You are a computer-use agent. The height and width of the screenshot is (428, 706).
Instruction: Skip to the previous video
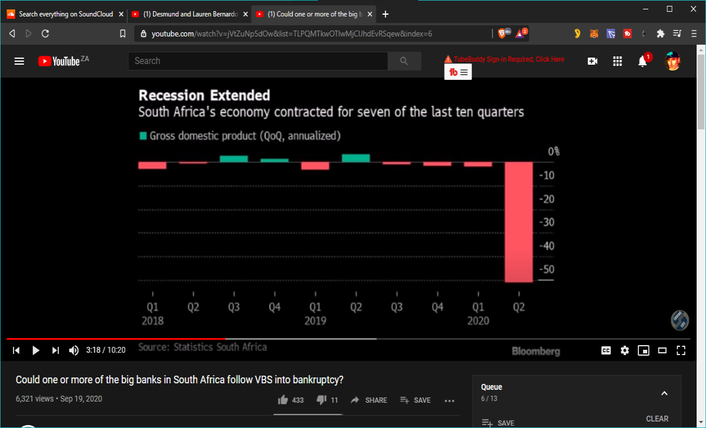(x=16, y=350)
